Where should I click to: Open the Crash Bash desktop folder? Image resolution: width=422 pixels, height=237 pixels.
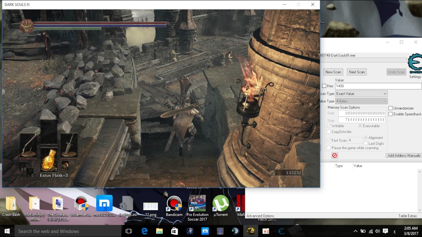coord(11,206)
